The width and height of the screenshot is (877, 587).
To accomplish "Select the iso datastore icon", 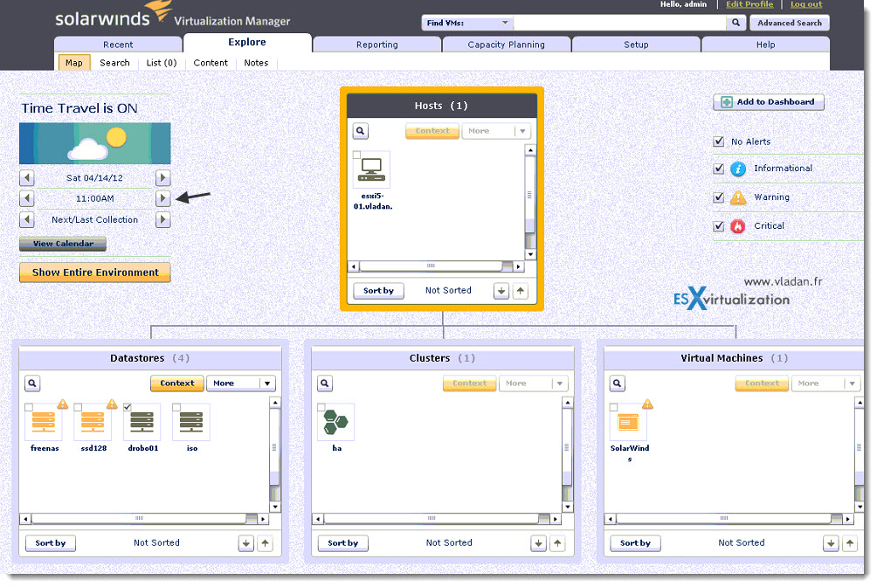I will click(192, 423).
